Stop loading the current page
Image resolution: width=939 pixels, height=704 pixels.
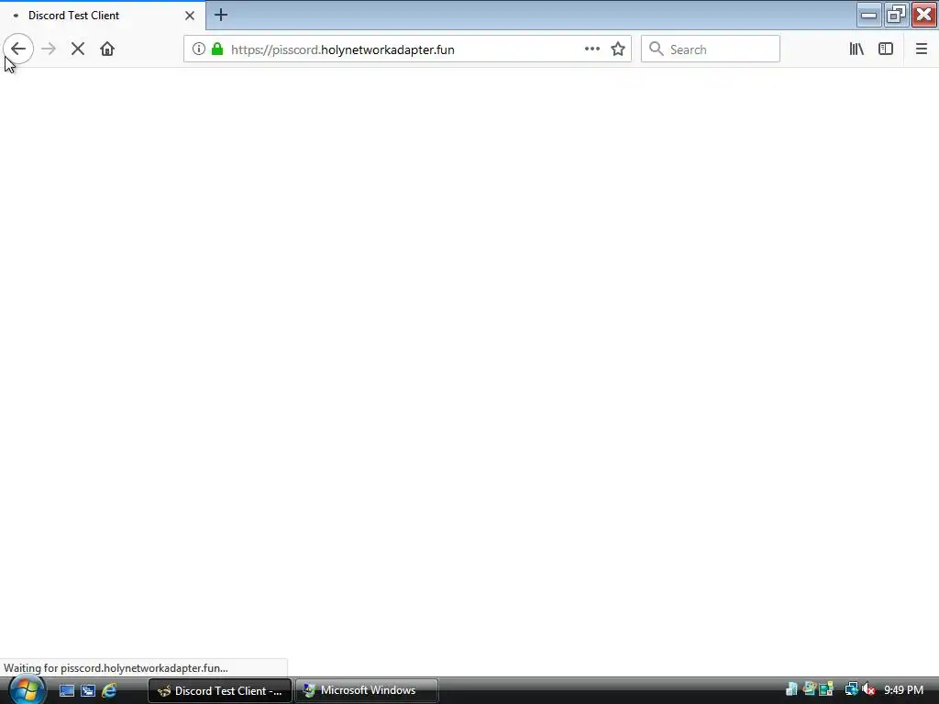(78, 49)
